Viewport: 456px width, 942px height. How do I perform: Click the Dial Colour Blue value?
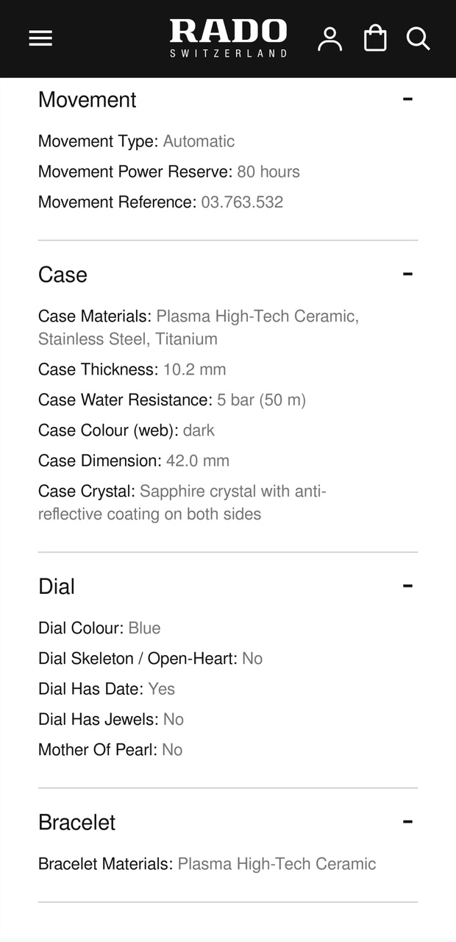click(144, 628)
